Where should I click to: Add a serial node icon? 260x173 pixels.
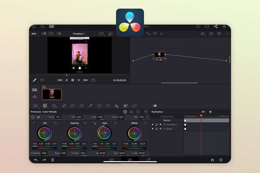(x=148, y=34)
